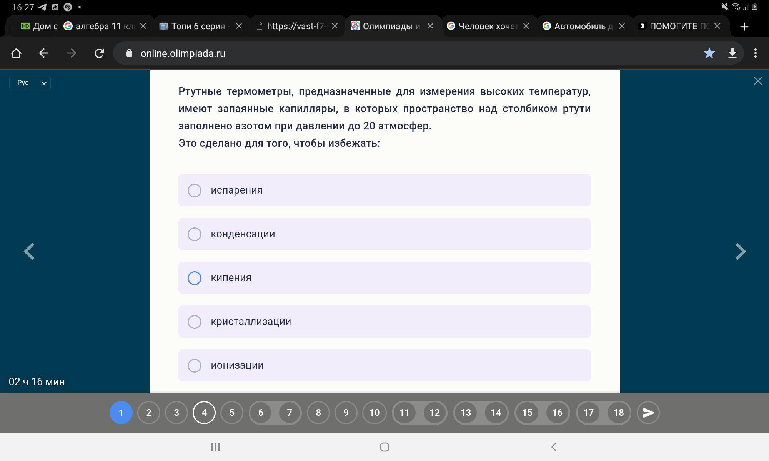Open the browser three-dot menu

[755, 53]
